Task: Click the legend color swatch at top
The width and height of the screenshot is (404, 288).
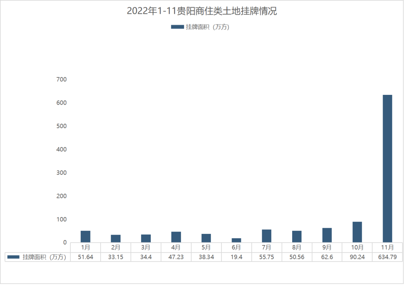Action: (x=177, y=27)
